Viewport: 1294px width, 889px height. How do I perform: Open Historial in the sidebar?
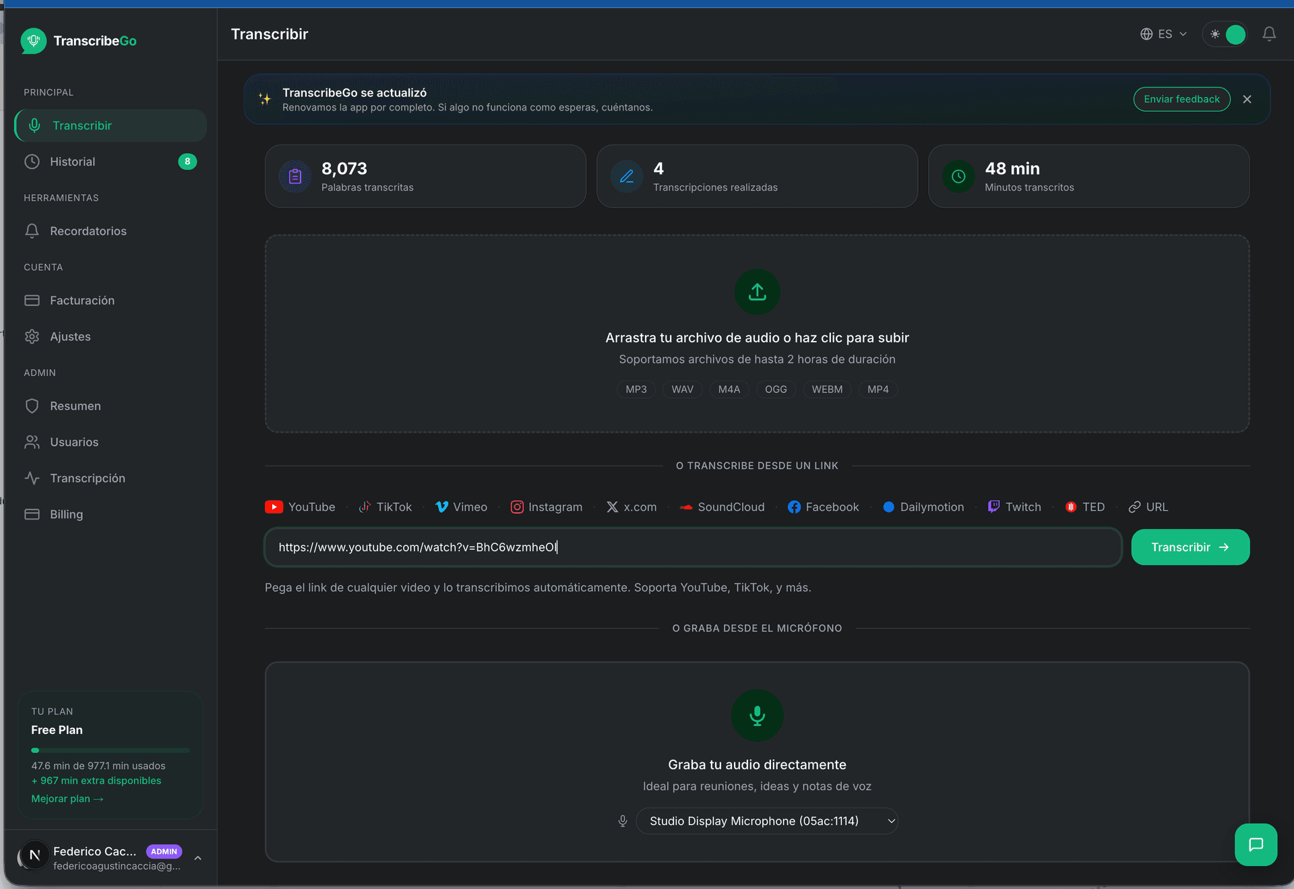click(x=73, y=162)
